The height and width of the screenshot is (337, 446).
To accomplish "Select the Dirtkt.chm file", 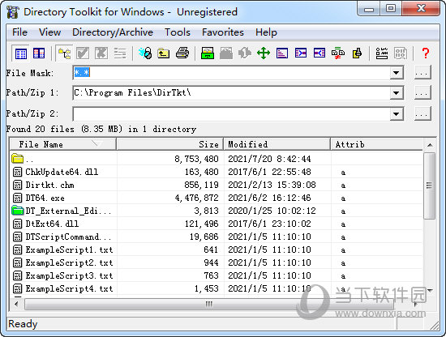I will coord(217,185).
